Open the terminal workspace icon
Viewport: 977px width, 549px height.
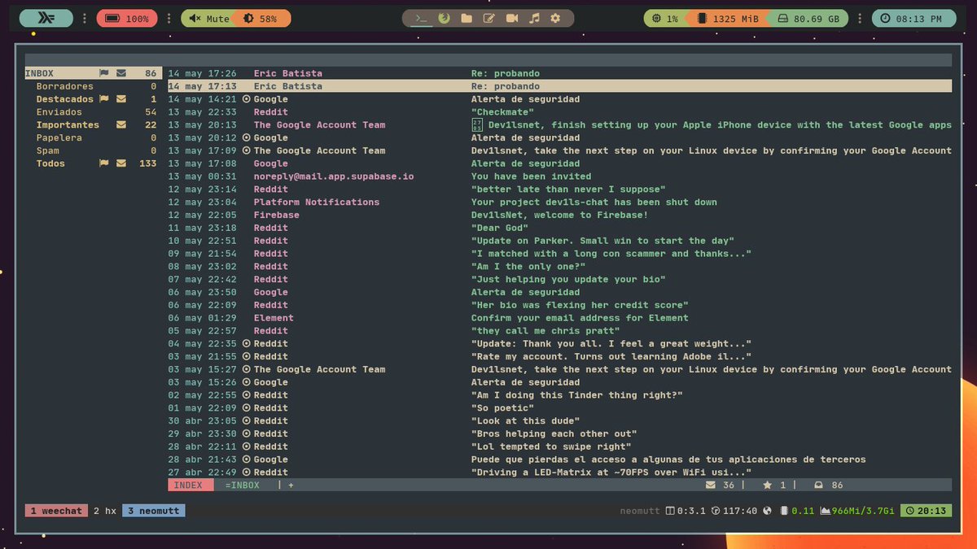tap(422, 18)
